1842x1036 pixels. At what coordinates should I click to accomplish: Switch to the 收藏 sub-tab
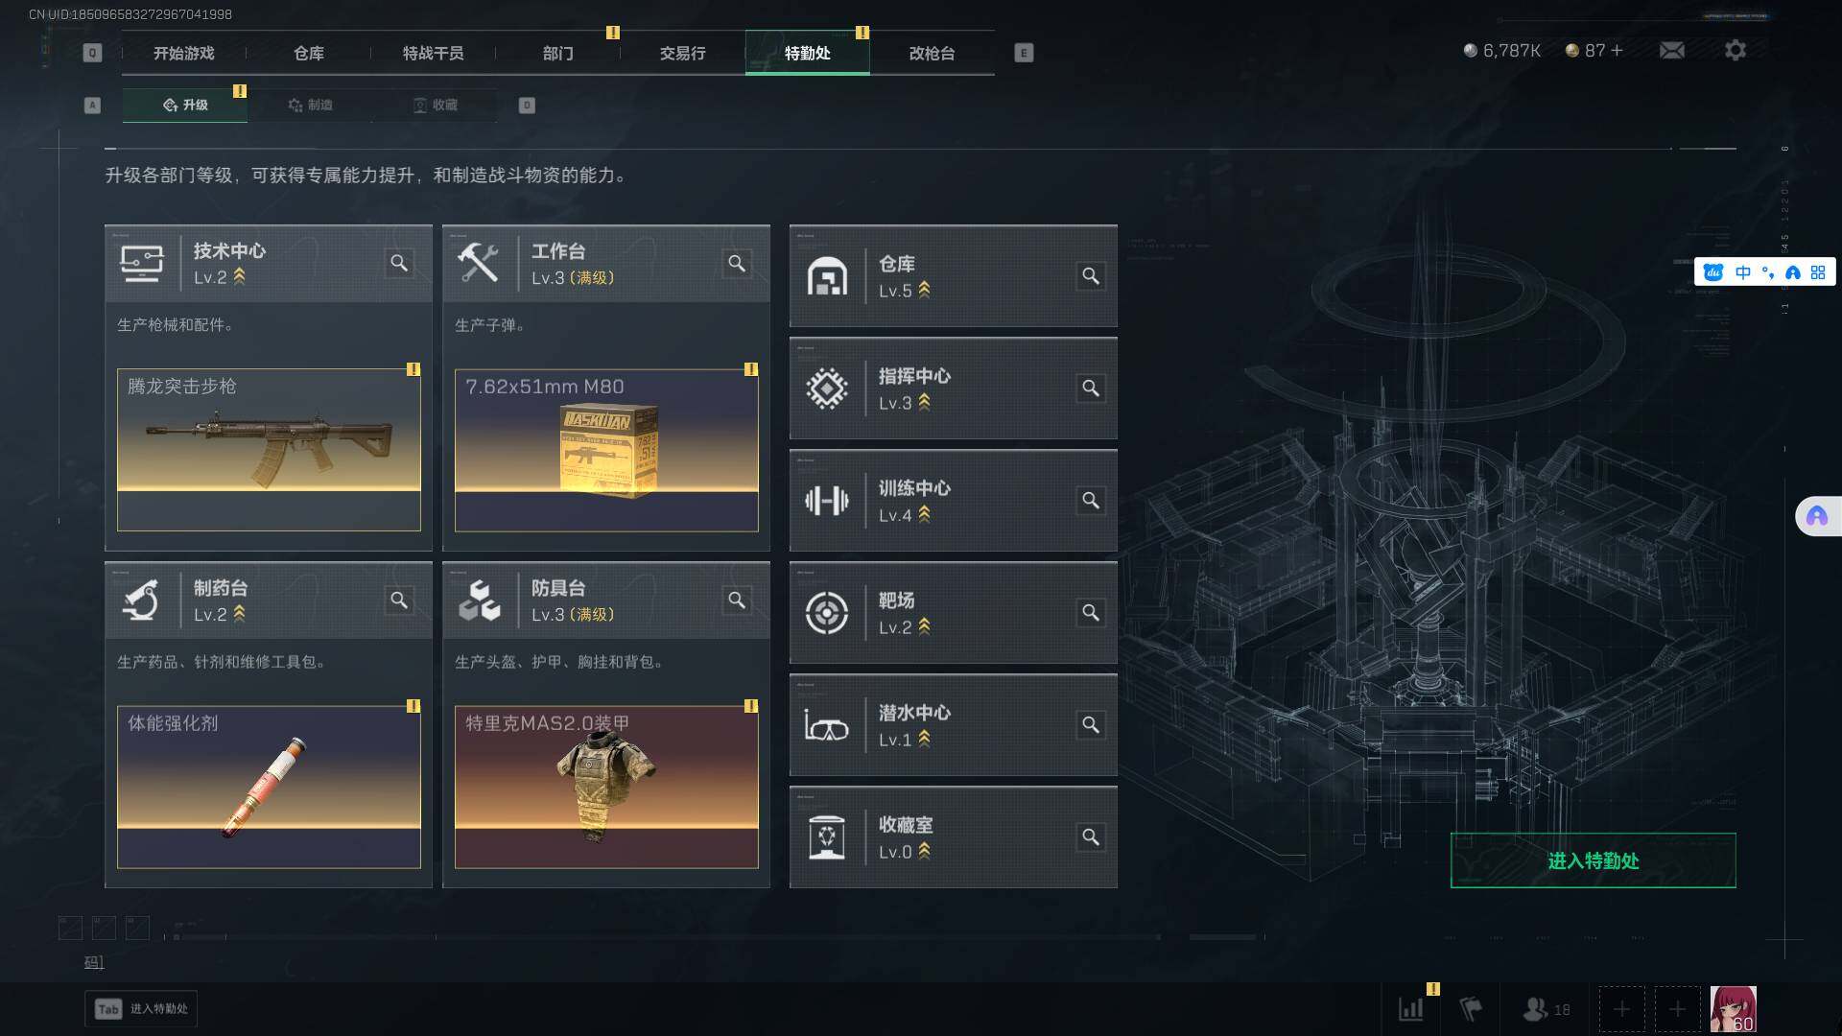[435, 105]
